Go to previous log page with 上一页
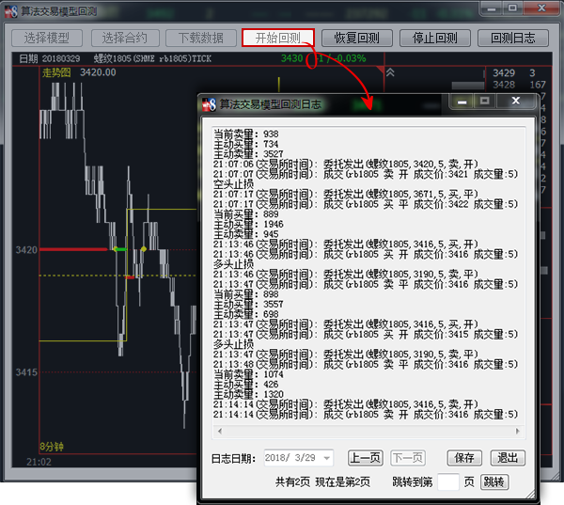 point(365,458)
